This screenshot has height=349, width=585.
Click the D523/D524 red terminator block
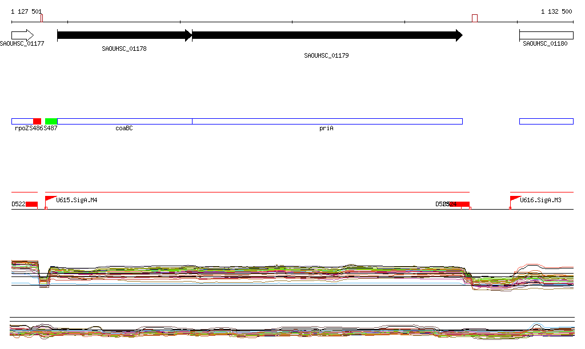point(460,204)
